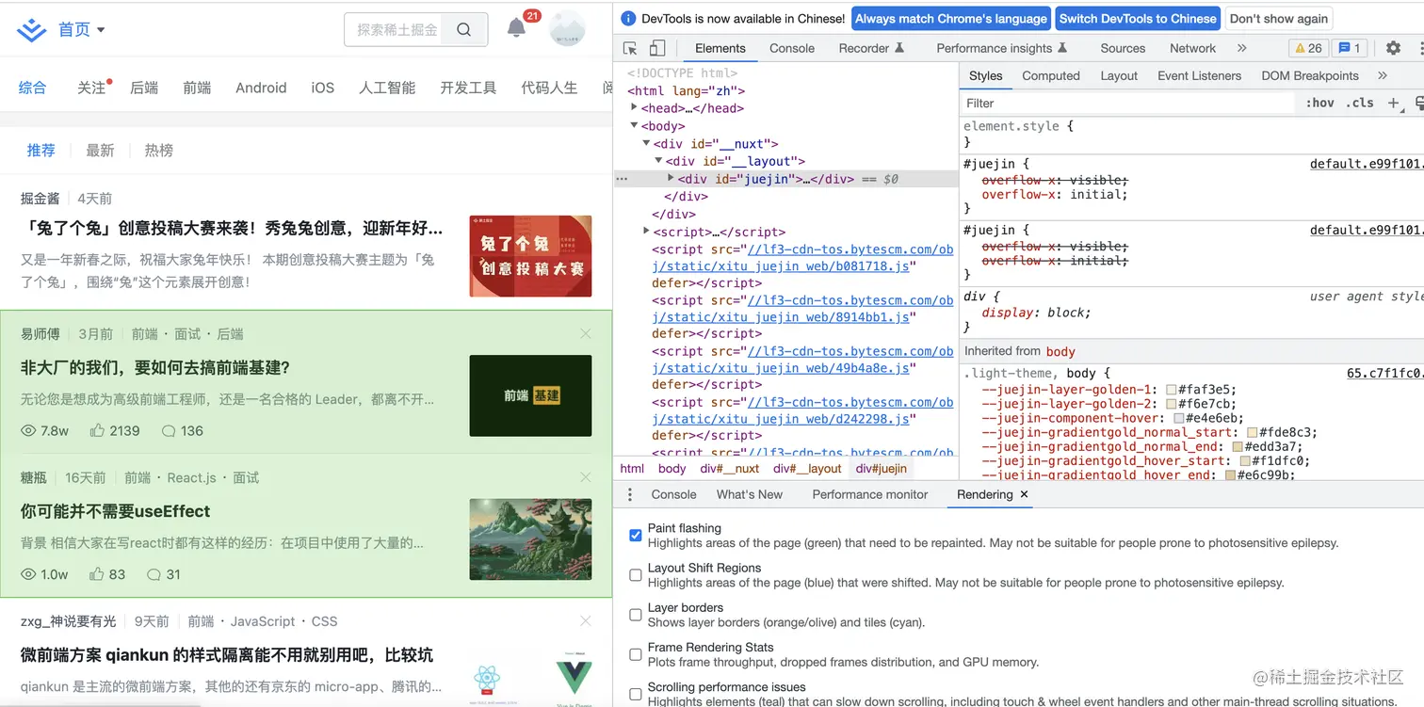This screenshot has height=707, width=1424.
Task: Collapse the body element node
Action: (635, 125)
